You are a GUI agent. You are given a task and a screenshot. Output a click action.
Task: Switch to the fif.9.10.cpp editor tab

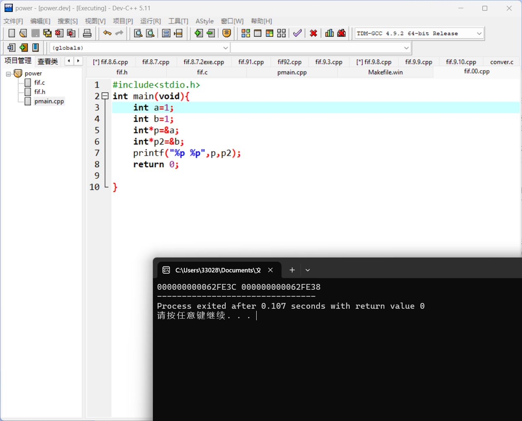[x=461, y=62]
